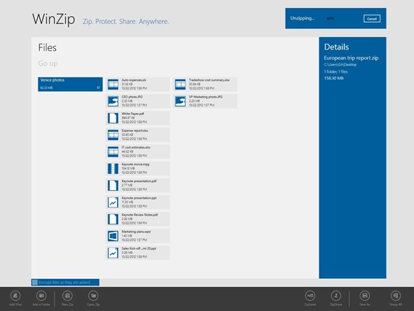
Task: Select the Tradeshow cost summary.xlsx file name
Action: (209, 80)
